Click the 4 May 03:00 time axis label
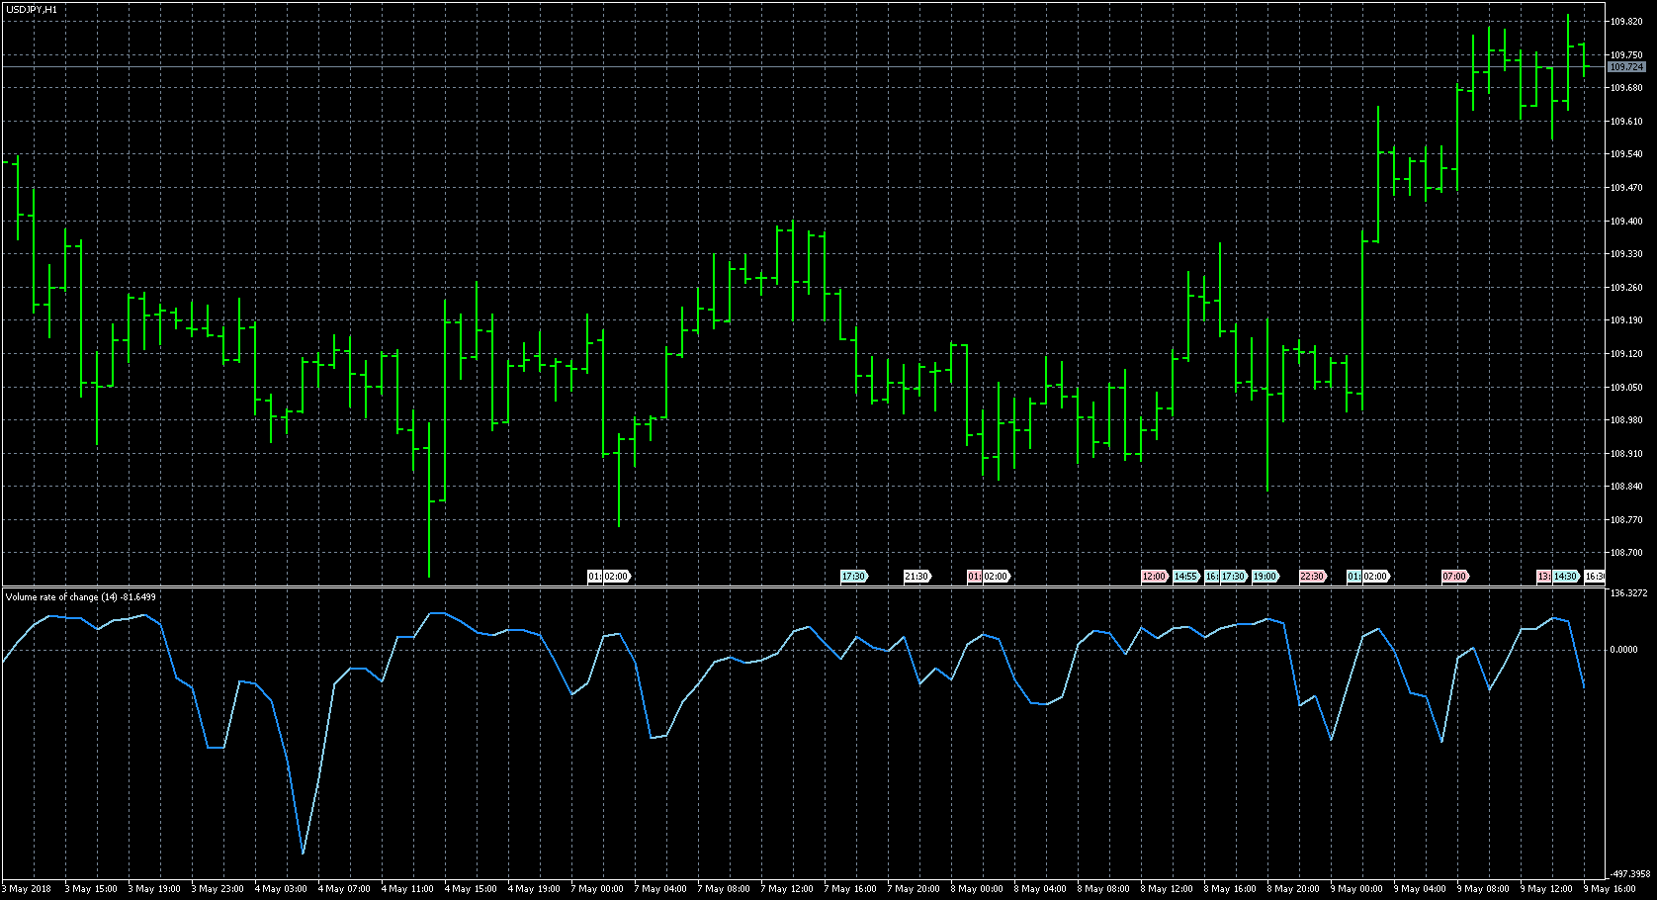This screenshot has width=1657, height=900. pyautogui.click(x=281, y=889)
